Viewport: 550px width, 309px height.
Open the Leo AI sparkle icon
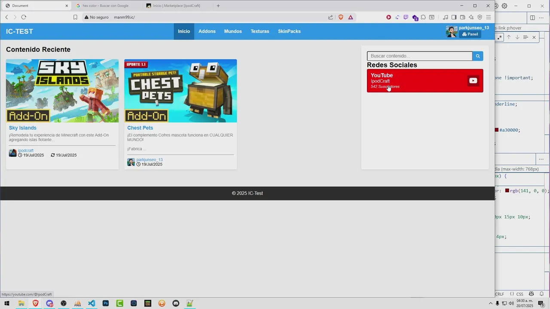[471, 17]
